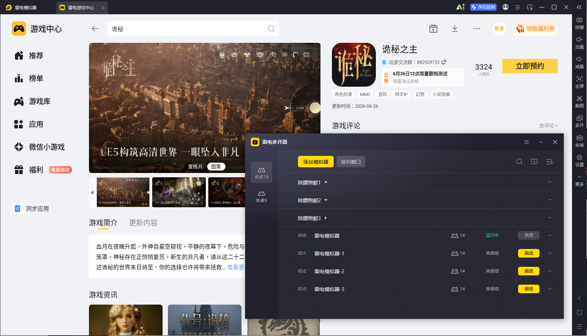Click the Android back triangle in the right sidebar
This screenshot has width=587, height=336.
[579, 298]
